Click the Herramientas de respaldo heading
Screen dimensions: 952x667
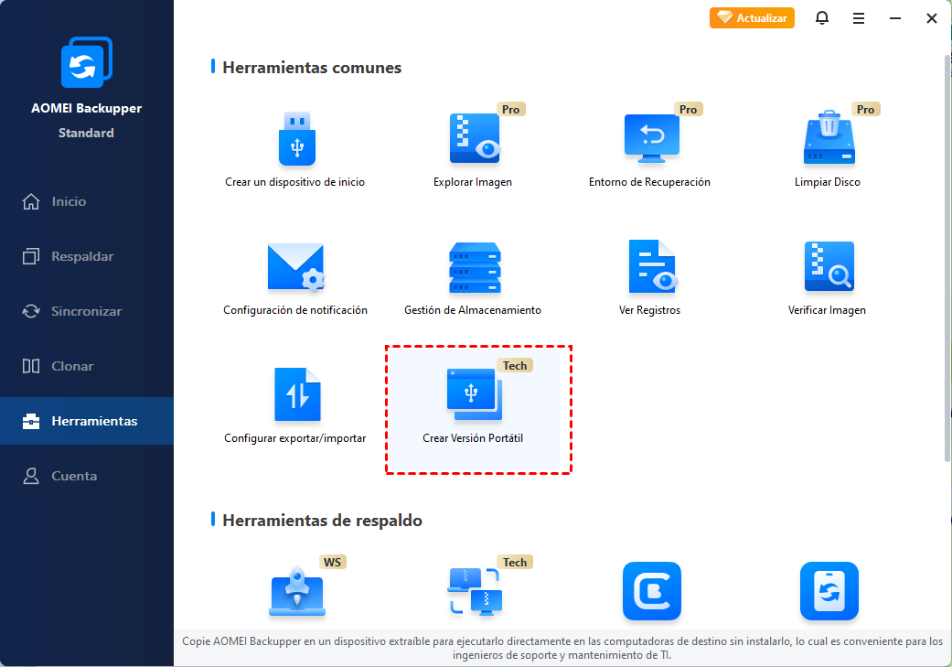[323, 521]
